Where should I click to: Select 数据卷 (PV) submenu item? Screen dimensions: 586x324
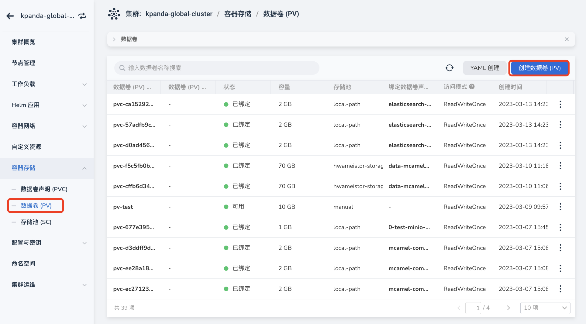tap(36, 205)
